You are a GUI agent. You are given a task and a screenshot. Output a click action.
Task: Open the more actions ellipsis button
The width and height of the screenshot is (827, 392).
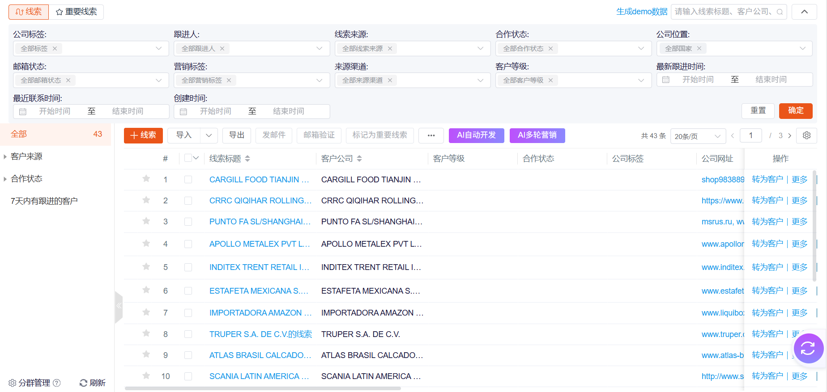pyautogui.click(x=431, y=135)
